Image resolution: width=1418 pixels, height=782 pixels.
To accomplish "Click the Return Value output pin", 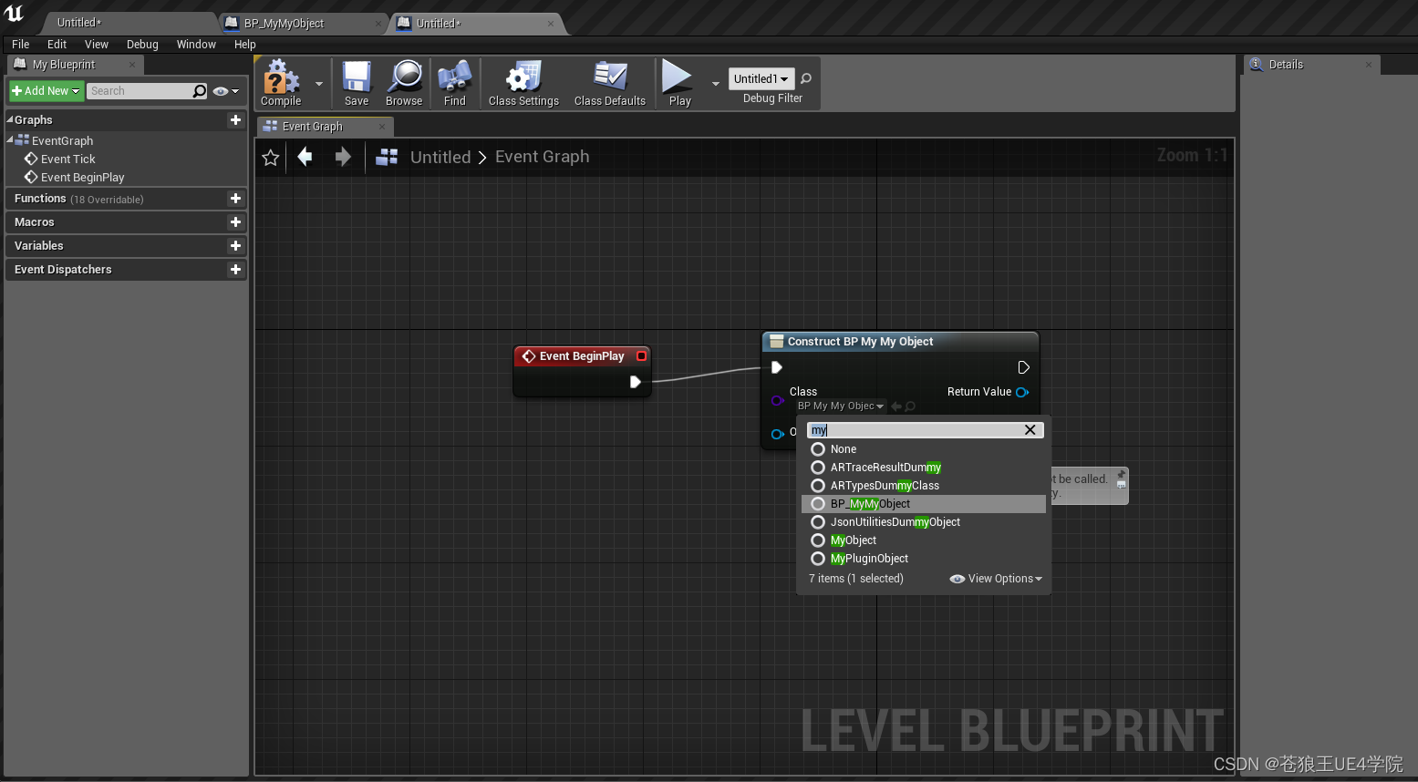I will click(x=1022, y=392).
